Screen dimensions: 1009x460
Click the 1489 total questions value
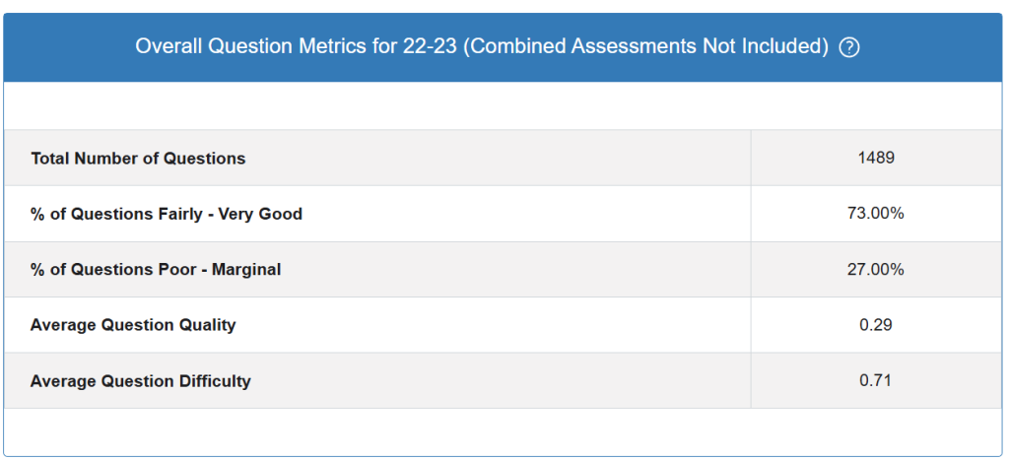(x=876, y=158)
